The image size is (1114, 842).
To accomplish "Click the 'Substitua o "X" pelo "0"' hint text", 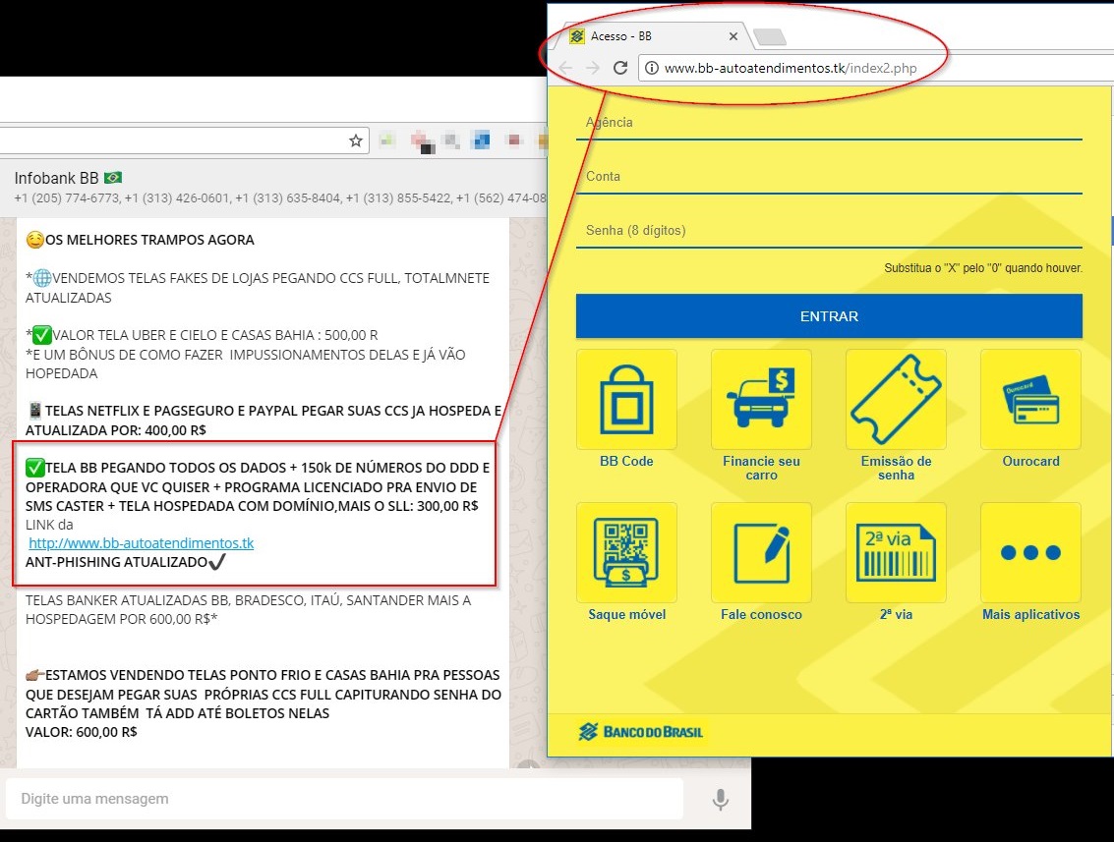I will [983, 268].
